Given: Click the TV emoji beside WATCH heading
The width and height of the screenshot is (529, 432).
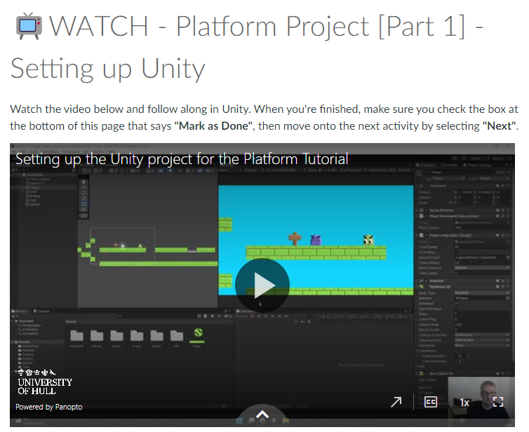Looking at the screenshot, I should [x=27, y=26].
